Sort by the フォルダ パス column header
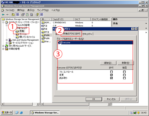The width and height of the screenshot is (149, 116). click(63, 19)
